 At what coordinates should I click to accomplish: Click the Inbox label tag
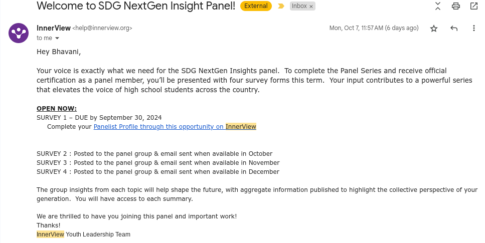point(299,6)
